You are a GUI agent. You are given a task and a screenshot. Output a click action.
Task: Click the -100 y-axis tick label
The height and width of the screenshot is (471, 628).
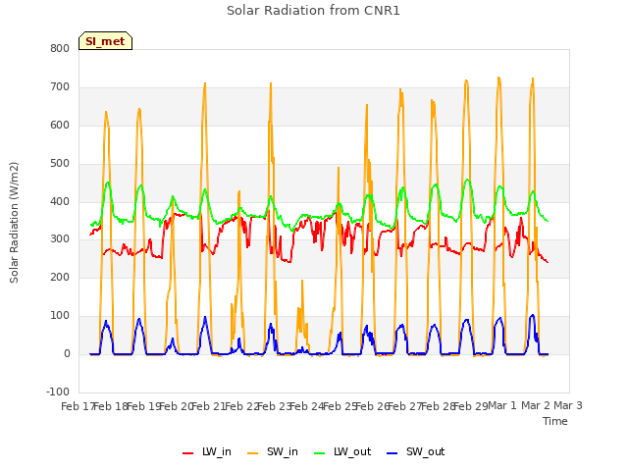pos(58,392)
